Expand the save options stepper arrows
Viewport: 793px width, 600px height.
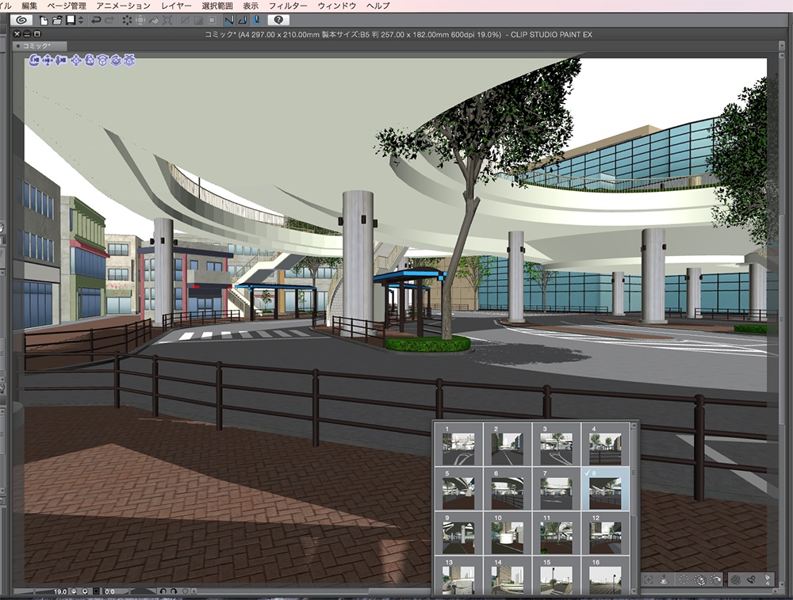pyautogui.click(x=80, y=21)
